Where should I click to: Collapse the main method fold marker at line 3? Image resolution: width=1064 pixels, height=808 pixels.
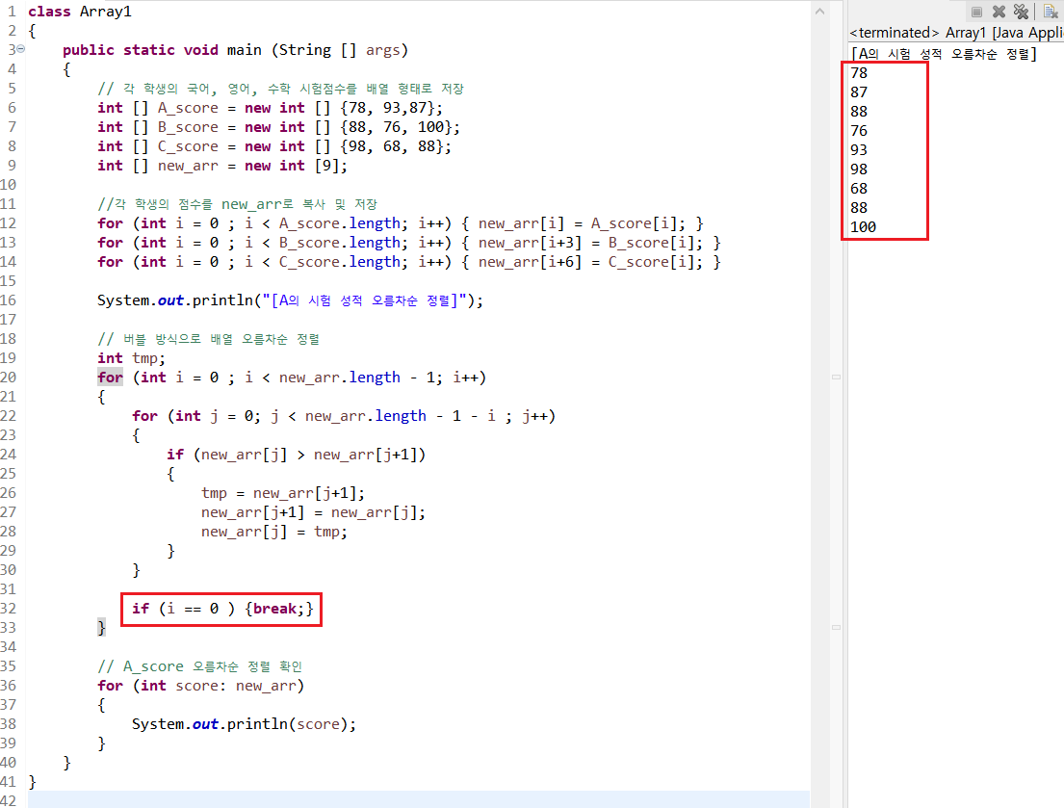click(x=21, y=49)
